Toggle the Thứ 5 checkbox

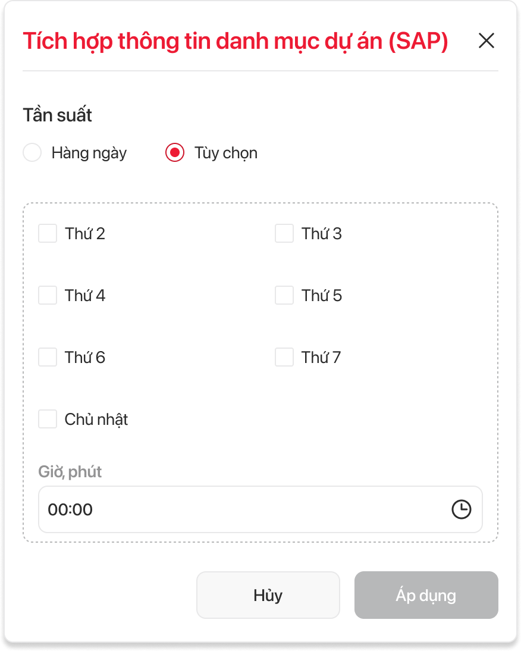coord(284,295)
